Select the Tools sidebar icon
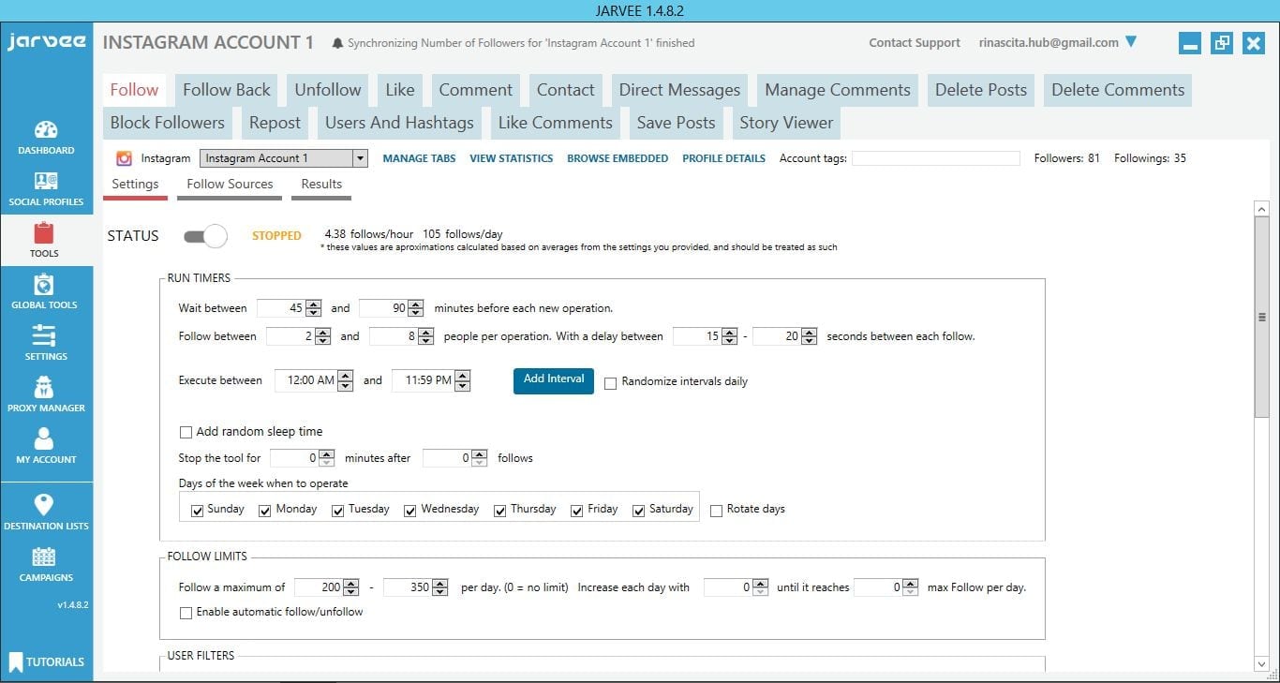Image resolution: width=1280 pixels, height=683 pixels. pos(44,233)
